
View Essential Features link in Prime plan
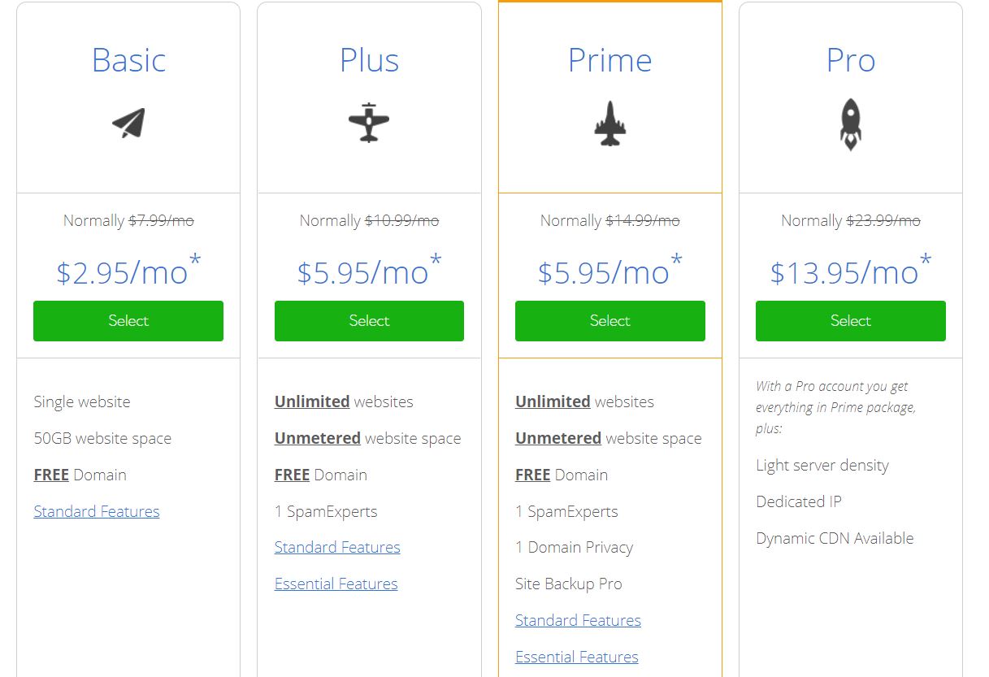(577, 657)
